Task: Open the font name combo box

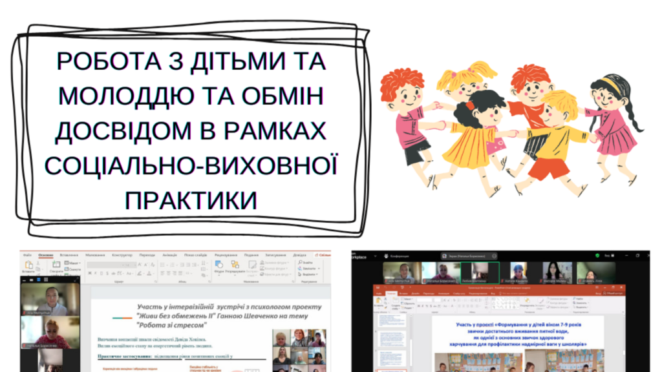Action: (x=110, y=263)
